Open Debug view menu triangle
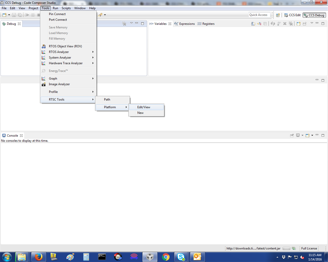Viewport: 328px width, 262px height. pyautogui.click(x=131, y=23)
